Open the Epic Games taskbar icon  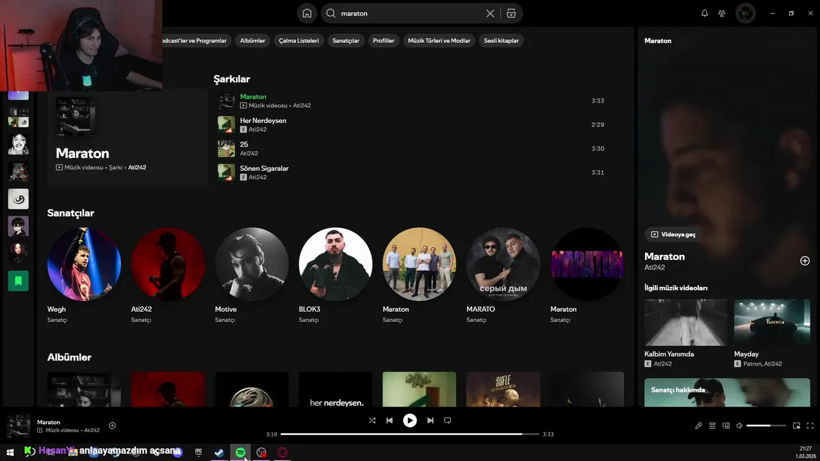coord(199,453)
